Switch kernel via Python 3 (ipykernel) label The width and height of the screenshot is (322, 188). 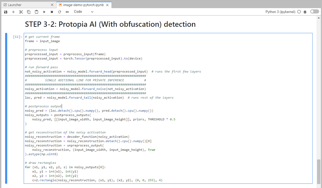click(x=280, y=12)
